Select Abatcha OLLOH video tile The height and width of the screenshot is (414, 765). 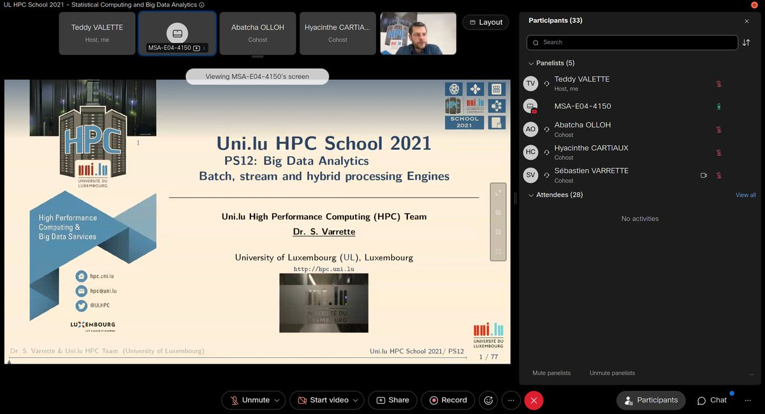[258, 33]
